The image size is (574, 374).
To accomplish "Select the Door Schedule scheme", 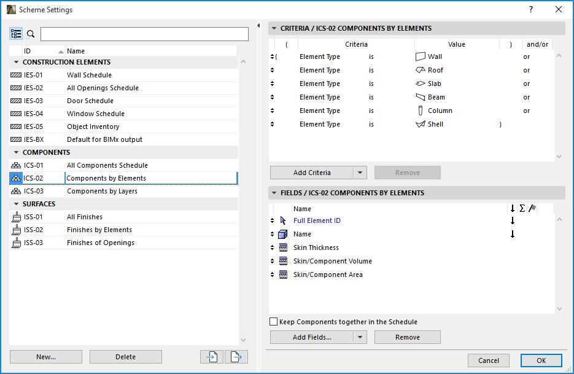I will point(90,101).
